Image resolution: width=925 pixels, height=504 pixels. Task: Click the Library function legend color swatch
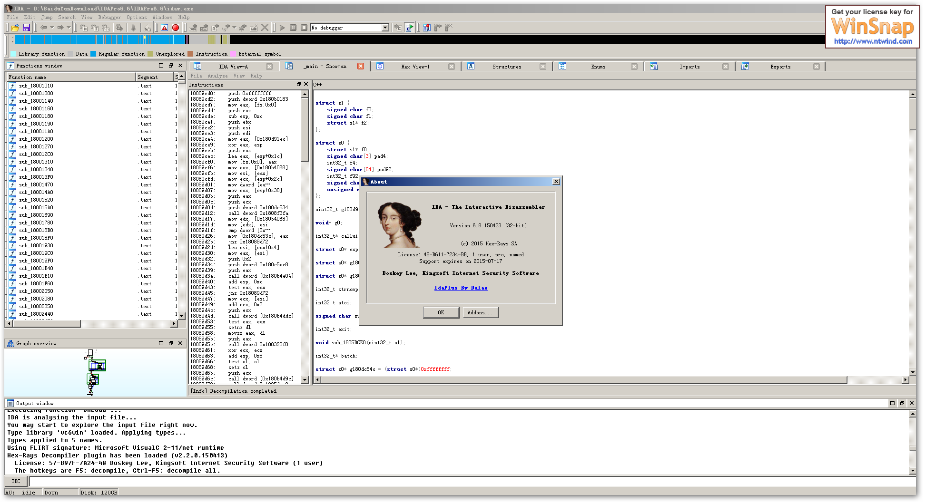tap(13, 54)
